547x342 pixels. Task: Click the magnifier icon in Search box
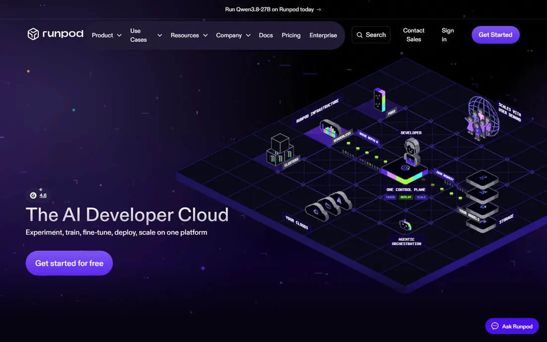tap(360, 35)
